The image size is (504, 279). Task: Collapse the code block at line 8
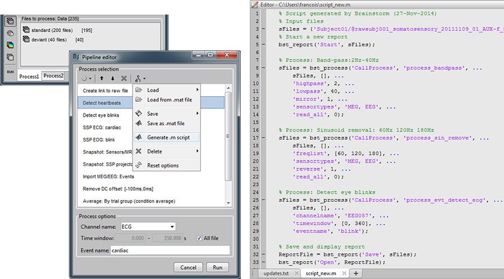(x=264, y=67)
